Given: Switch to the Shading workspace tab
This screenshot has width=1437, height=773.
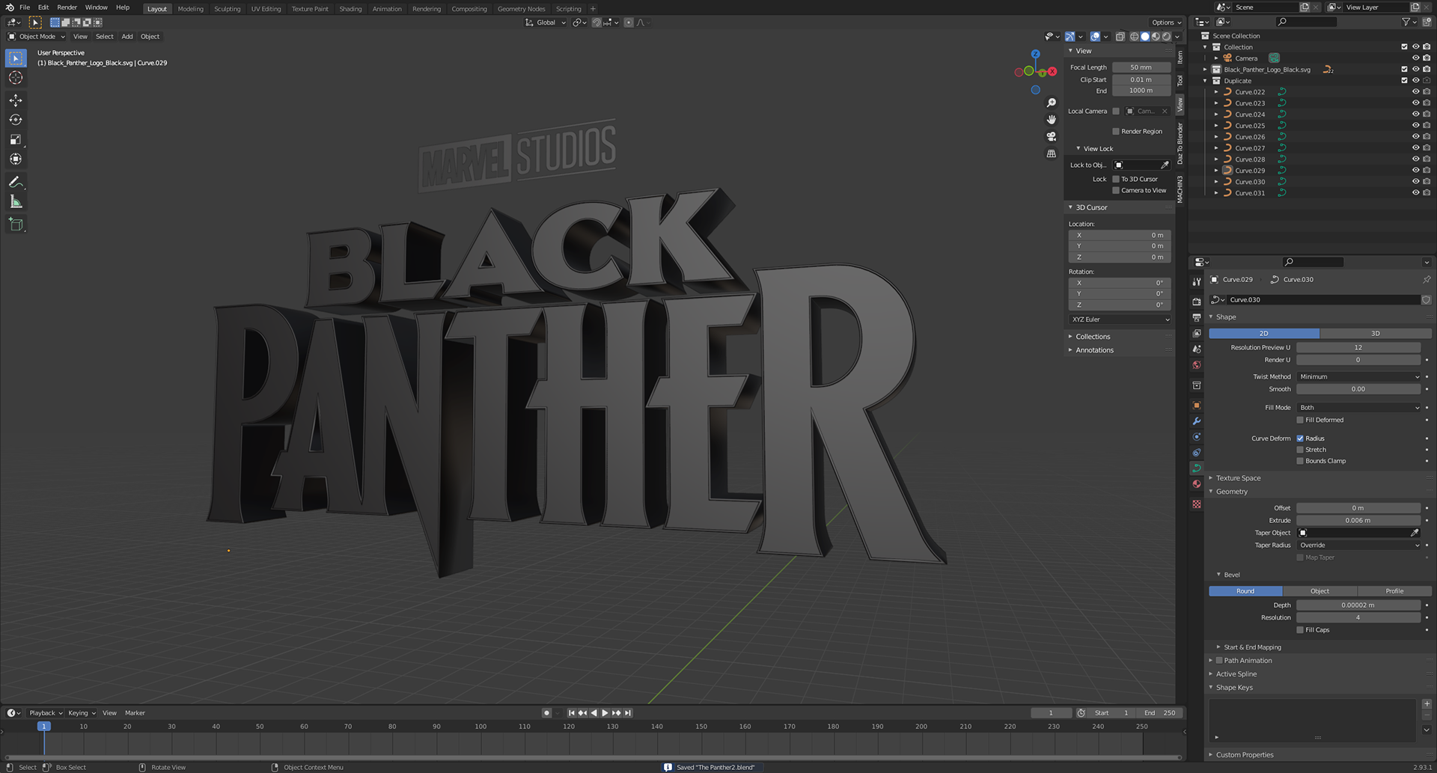Looking at the screenshot, I should tap(350, 9).
